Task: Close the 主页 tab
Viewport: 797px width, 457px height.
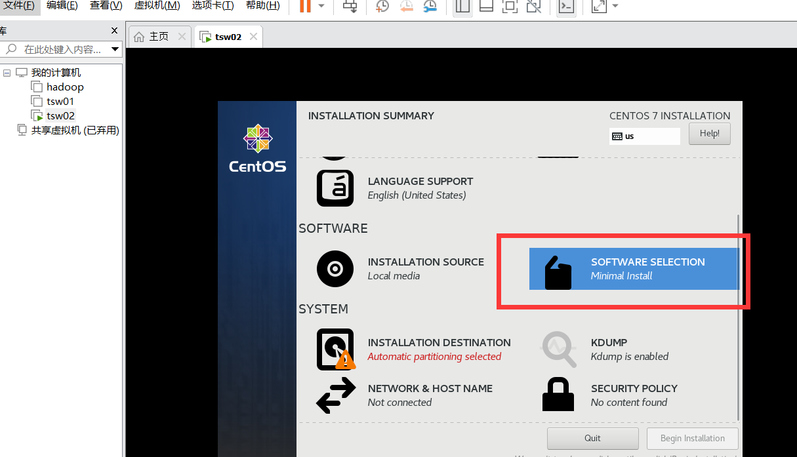Action: click(182, 37)
